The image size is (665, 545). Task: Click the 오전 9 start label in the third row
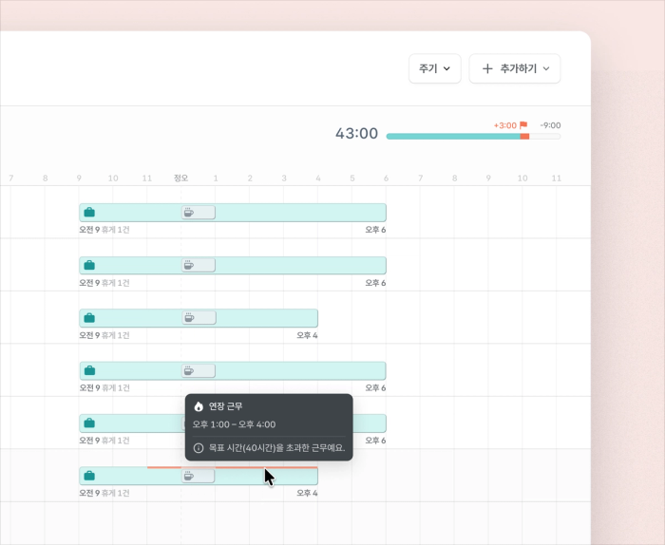tap(89, 335)
